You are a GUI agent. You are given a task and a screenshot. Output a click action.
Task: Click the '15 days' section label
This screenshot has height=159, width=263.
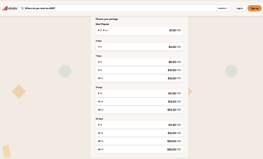(x=99, y=87)
